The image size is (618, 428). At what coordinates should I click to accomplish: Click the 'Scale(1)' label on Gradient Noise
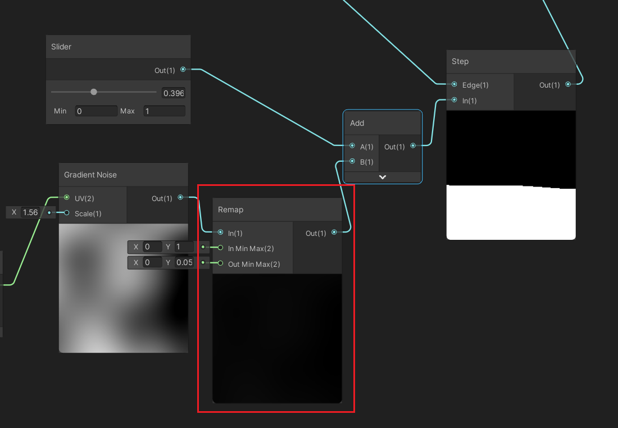click(x=88, y=213)
